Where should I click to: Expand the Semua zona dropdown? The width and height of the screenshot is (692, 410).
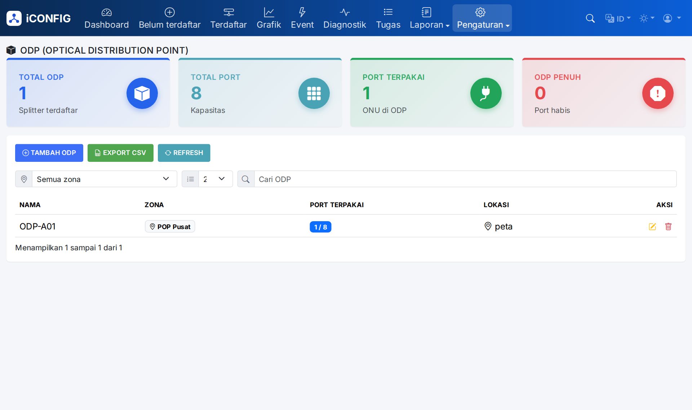(105, 179)
